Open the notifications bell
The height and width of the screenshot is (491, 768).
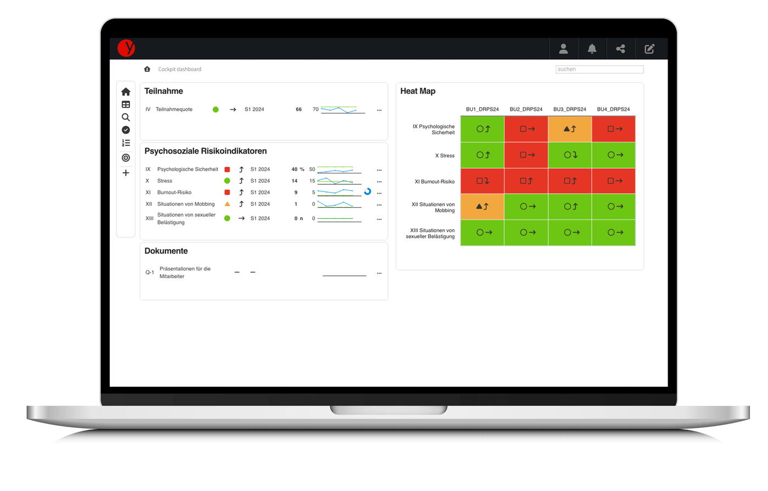[592, 49]
